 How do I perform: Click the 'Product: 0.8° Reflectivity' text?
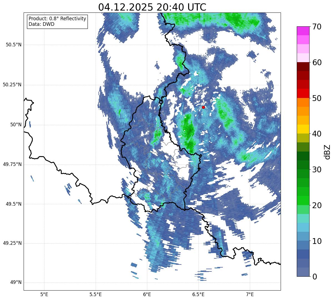click(x=58, y=19)
